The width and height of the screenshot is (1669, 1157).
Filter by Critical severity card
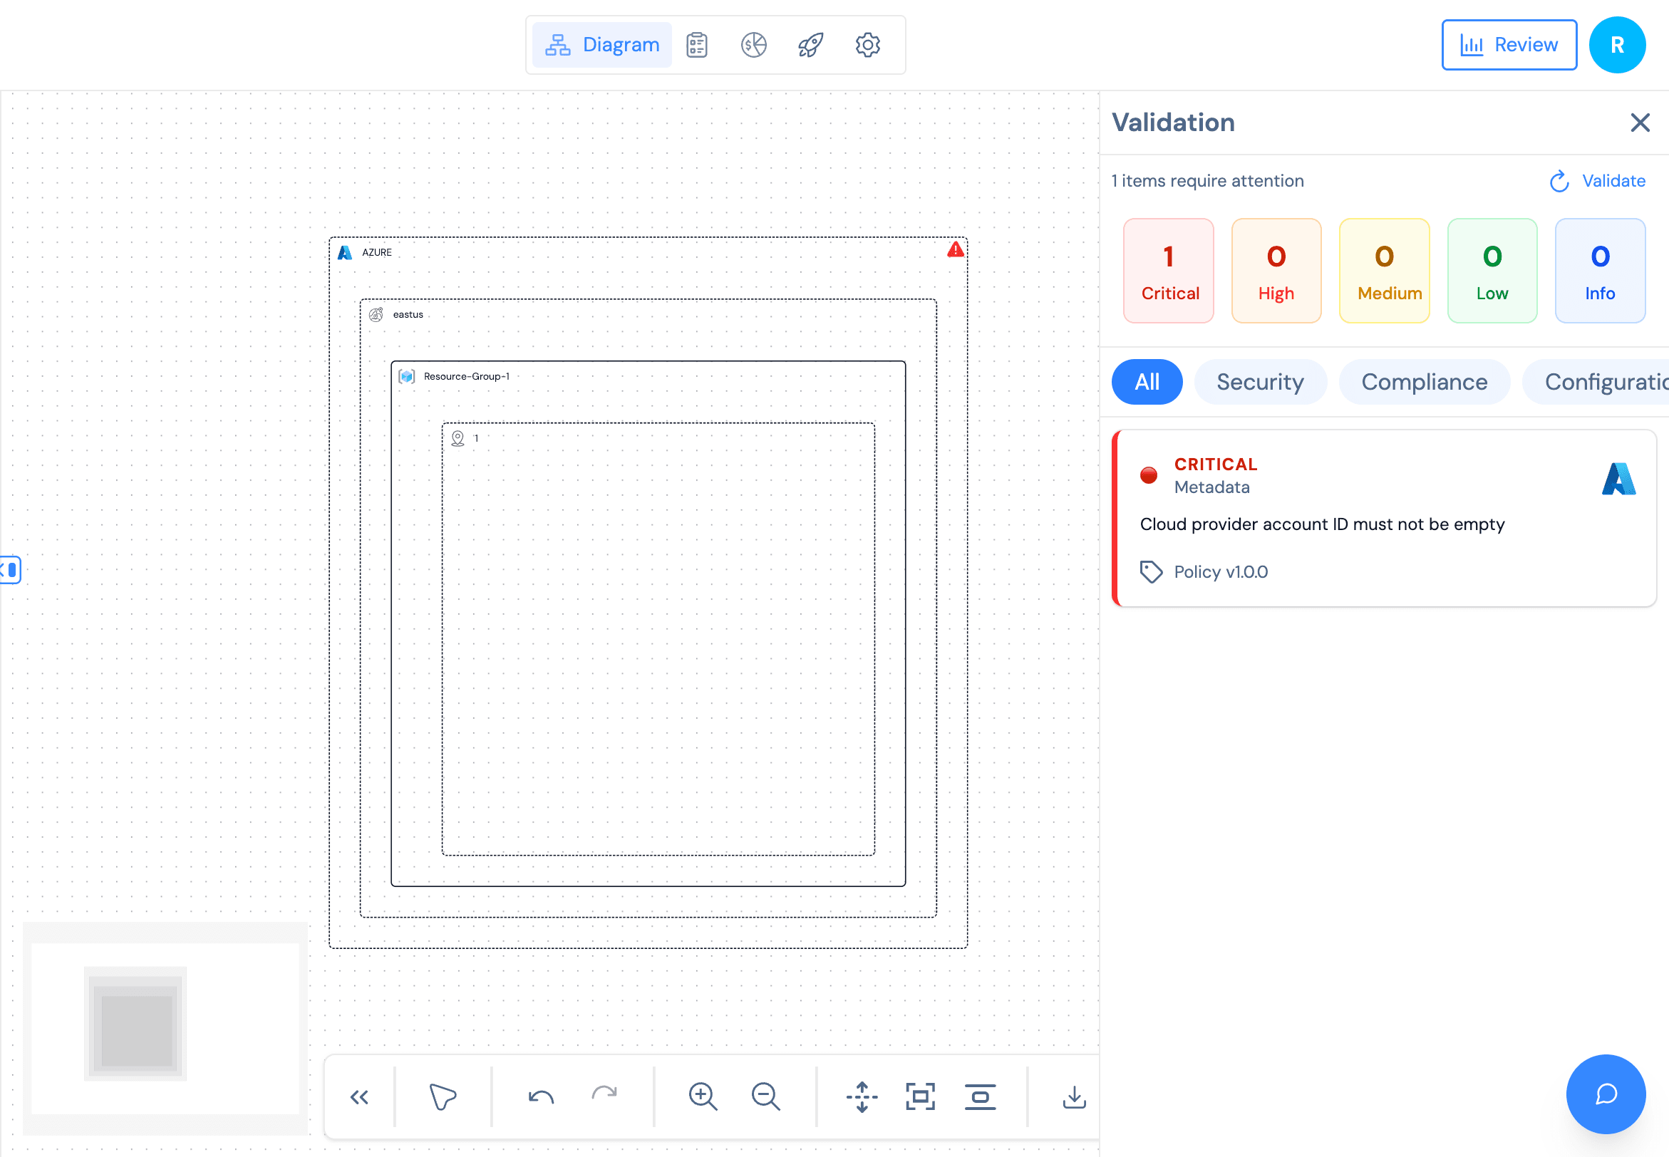(1168, 271)
